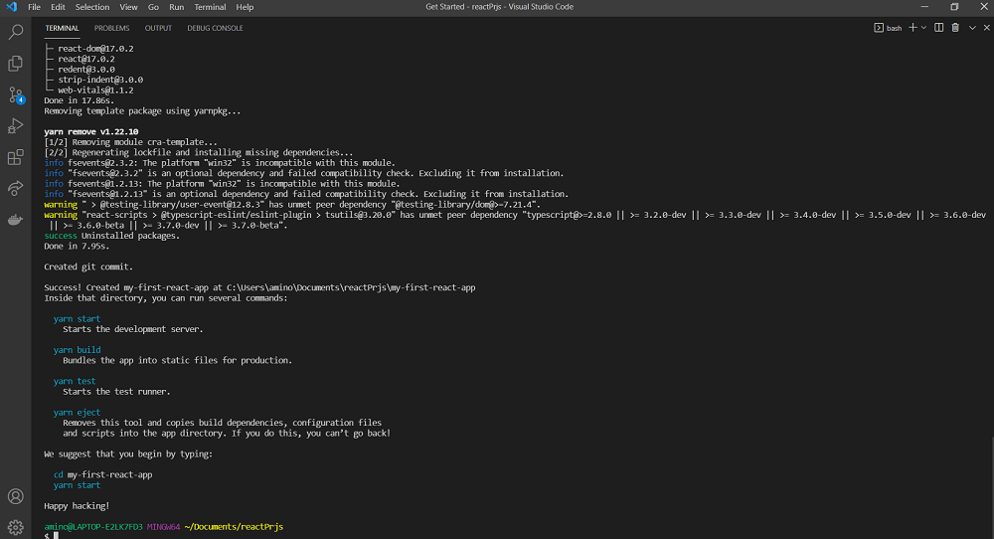Screen dimensions: 994x539
Task: Click 'yarn test' command text
Action: 75,381
